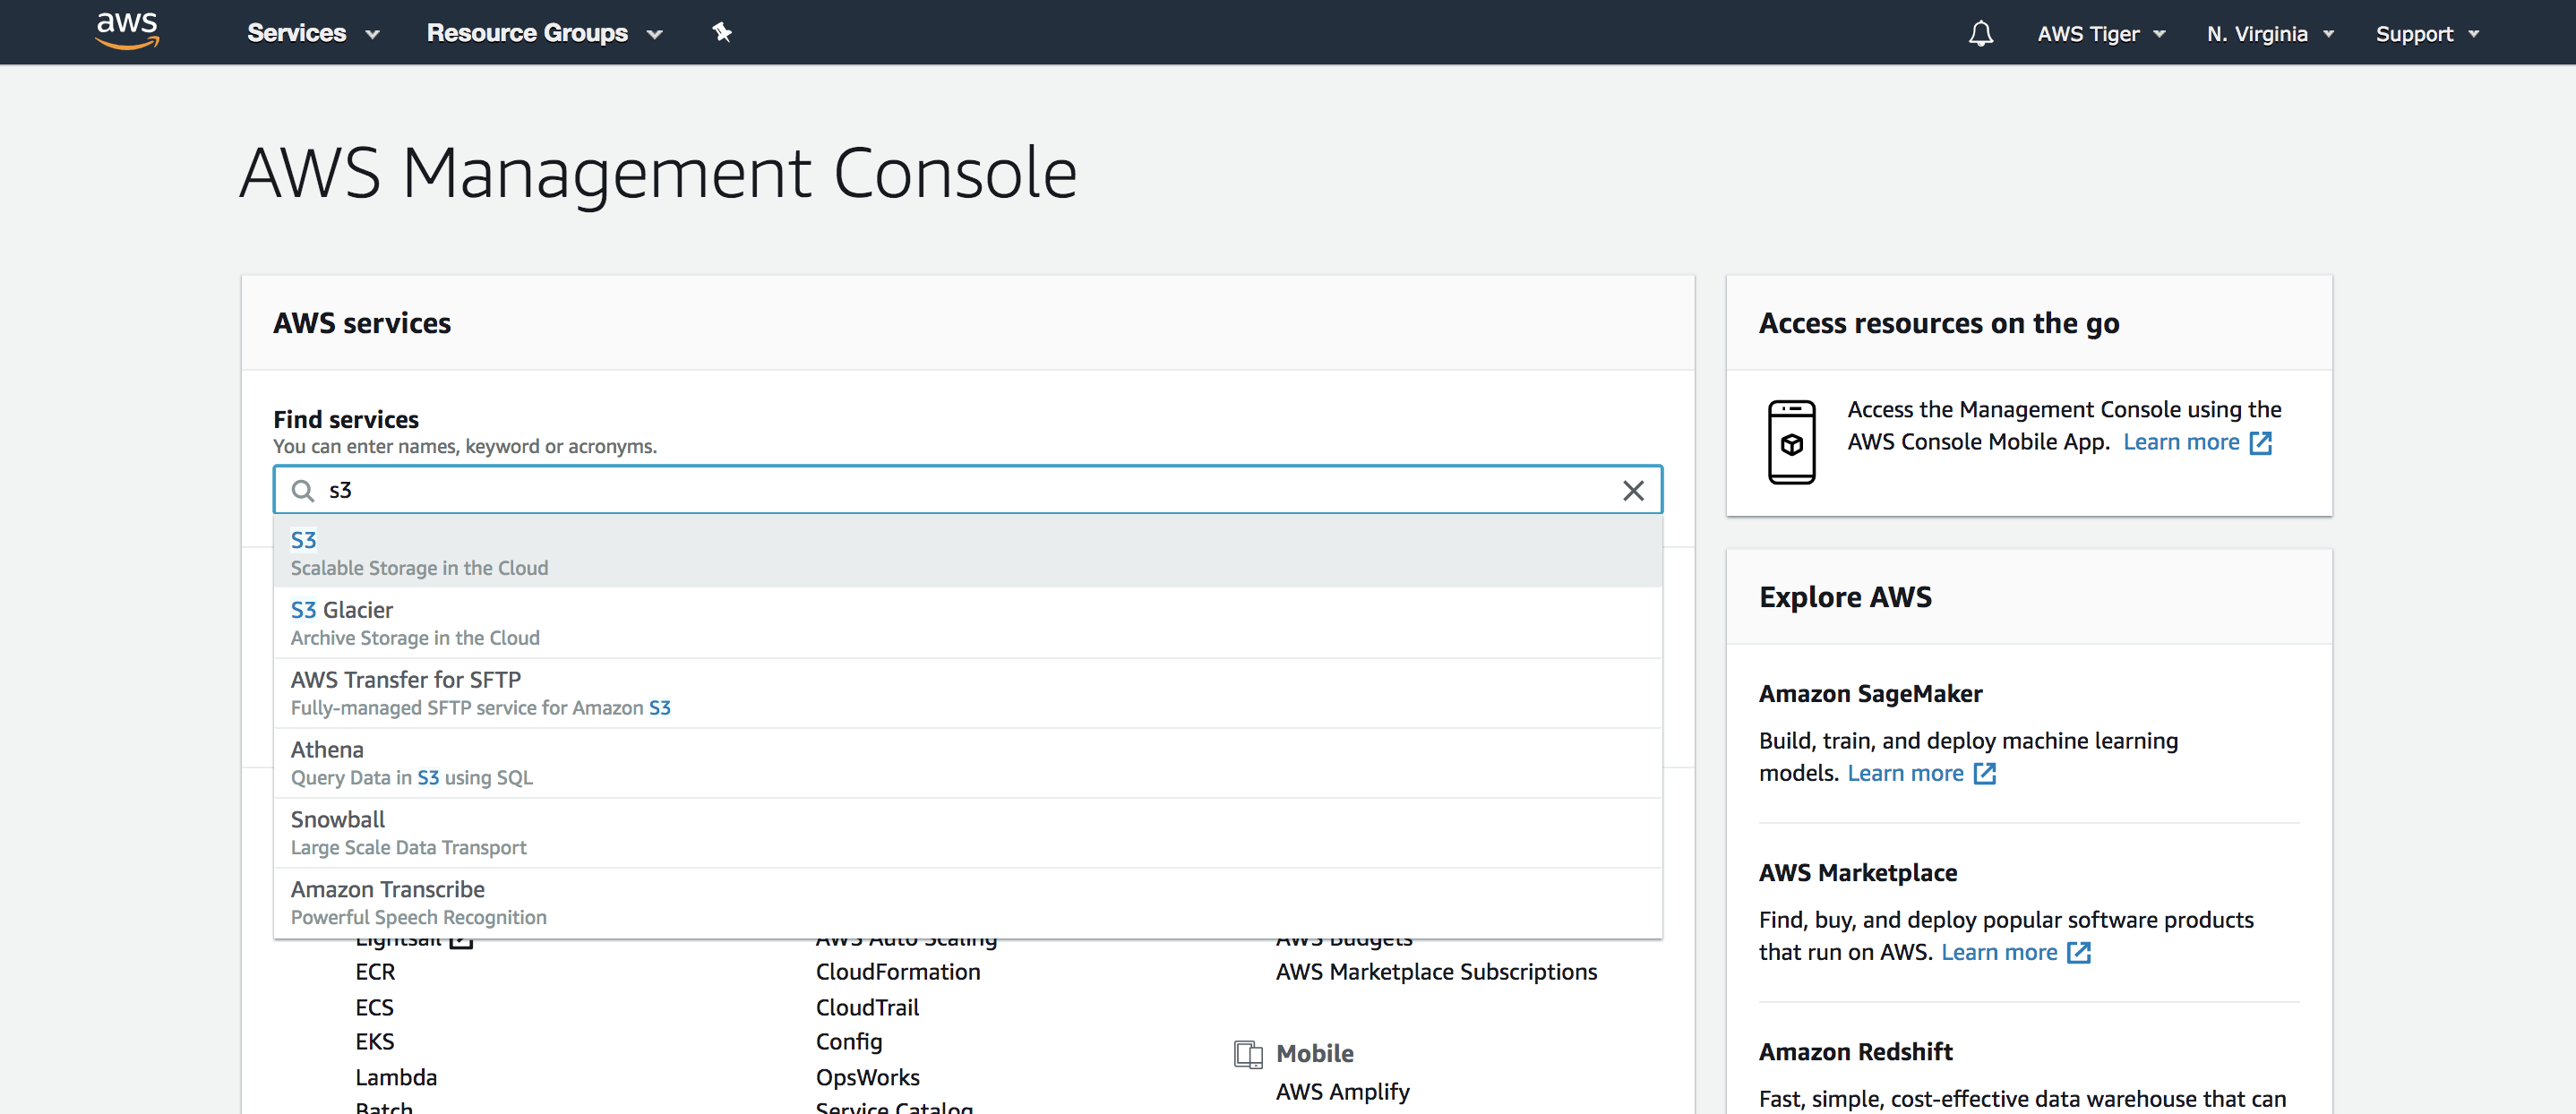This screenshot has width=2576, height=1114.
Task: Click into the Find services search field
Action: 967,490
